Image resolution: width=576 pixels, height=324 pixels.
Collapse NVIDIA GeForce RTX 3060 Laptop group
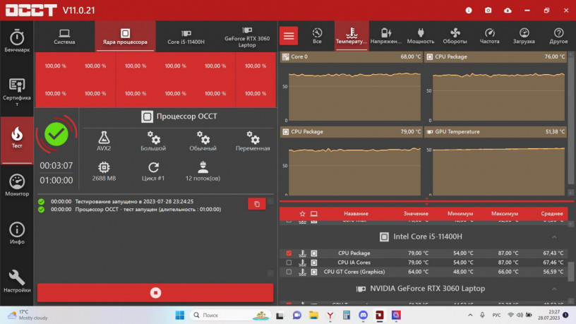click(554, 289)
